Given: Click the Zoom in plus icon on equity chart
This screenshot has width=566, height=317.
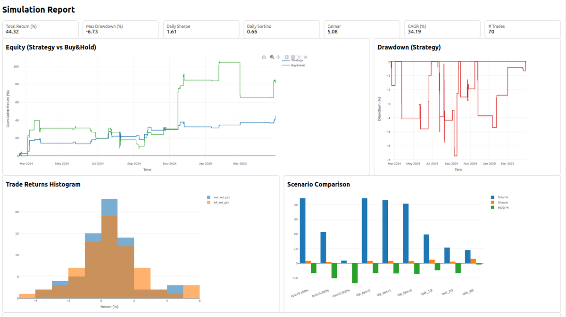Looking at the screenshot, I should click(x=287, y=57).
